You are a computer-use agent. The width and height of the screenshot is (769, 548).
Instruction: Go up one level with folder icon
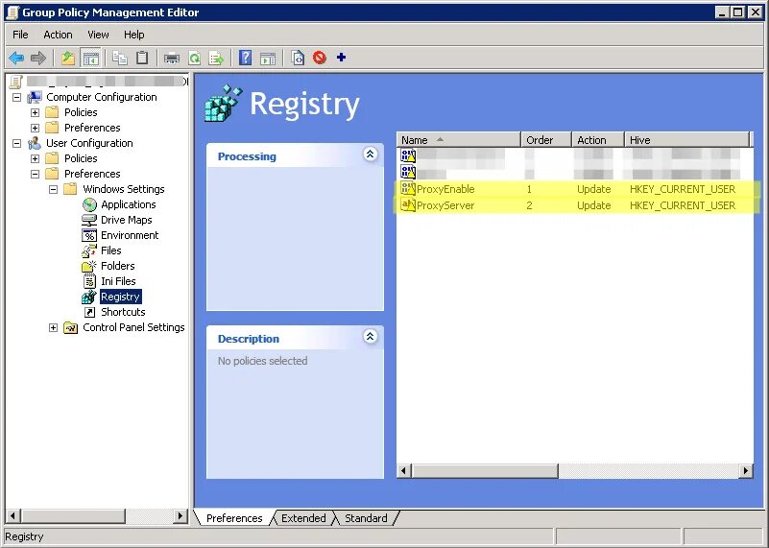pos(68,58)
